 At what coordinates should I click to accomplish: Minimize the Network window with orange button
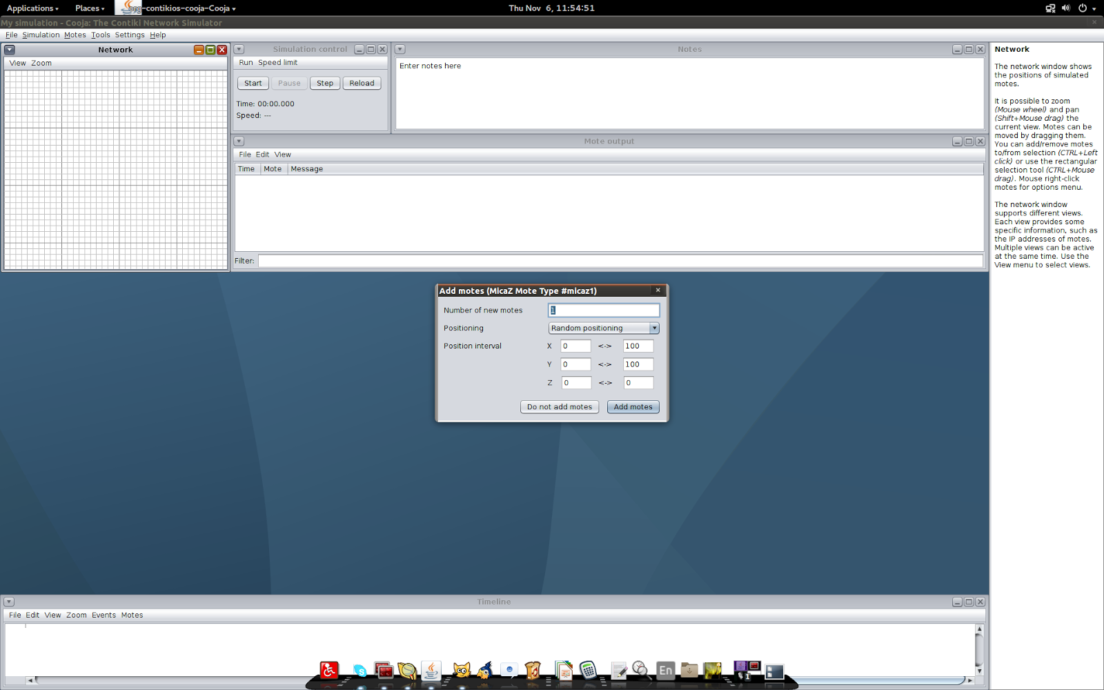[x=199, y=50]
